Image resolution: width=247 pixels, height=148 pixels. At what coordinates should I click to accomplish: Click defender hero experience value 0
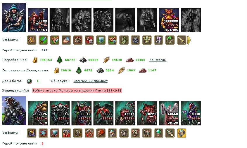(x=42, y=144)
